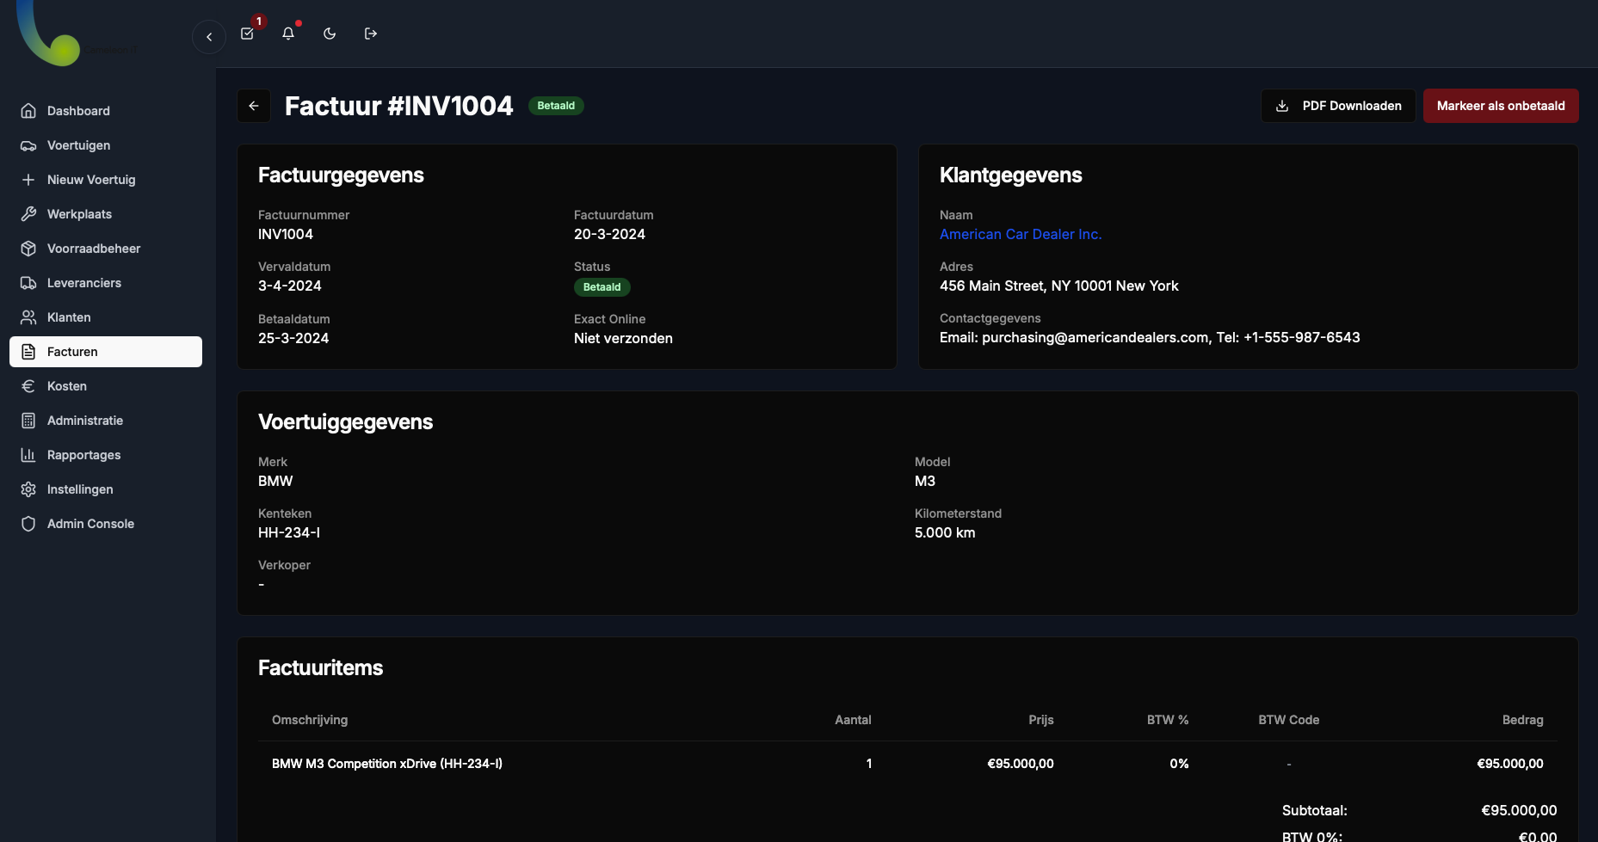Open the notifications bell
The image size is (1598, 842).
tap(288, 34)
